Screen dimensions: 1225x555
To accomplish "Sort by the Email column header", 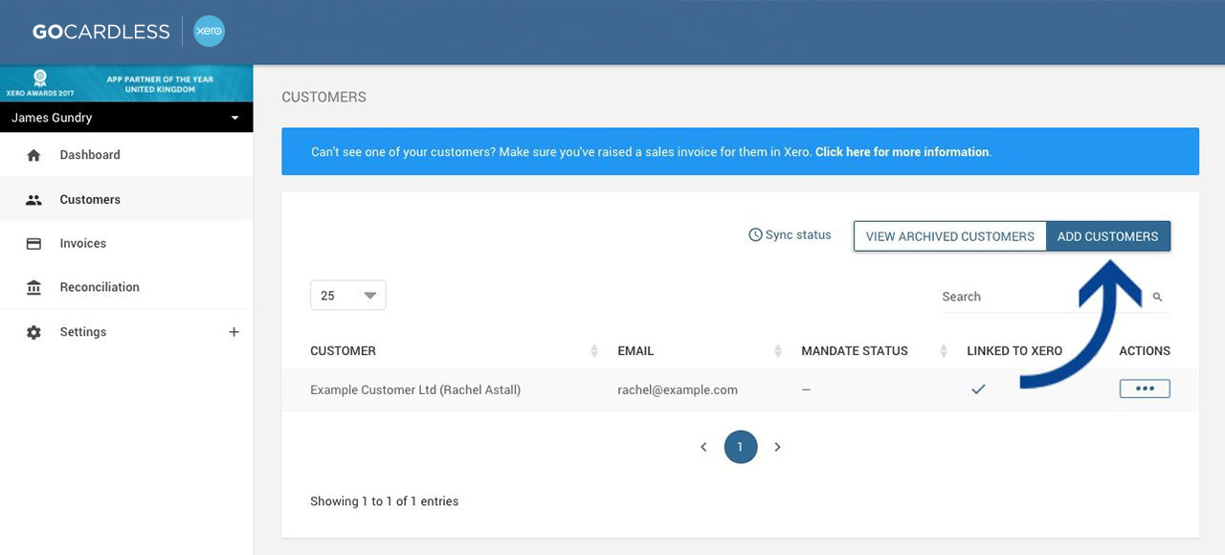I will coord(635,351).
